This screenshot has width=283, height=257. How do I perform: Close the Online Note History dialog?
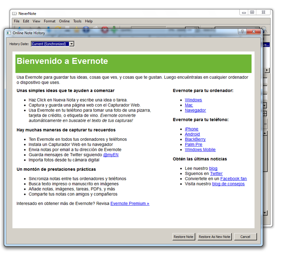(x=253, y=32)
